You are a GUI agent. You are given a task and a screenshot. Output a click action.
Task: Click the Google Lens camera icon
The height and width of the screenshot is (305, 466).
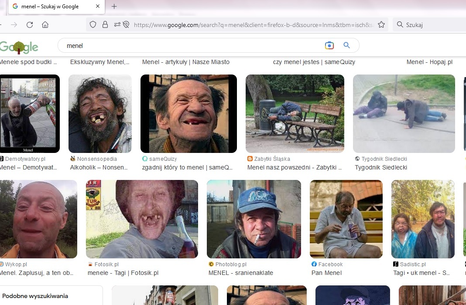coord(329,46)
